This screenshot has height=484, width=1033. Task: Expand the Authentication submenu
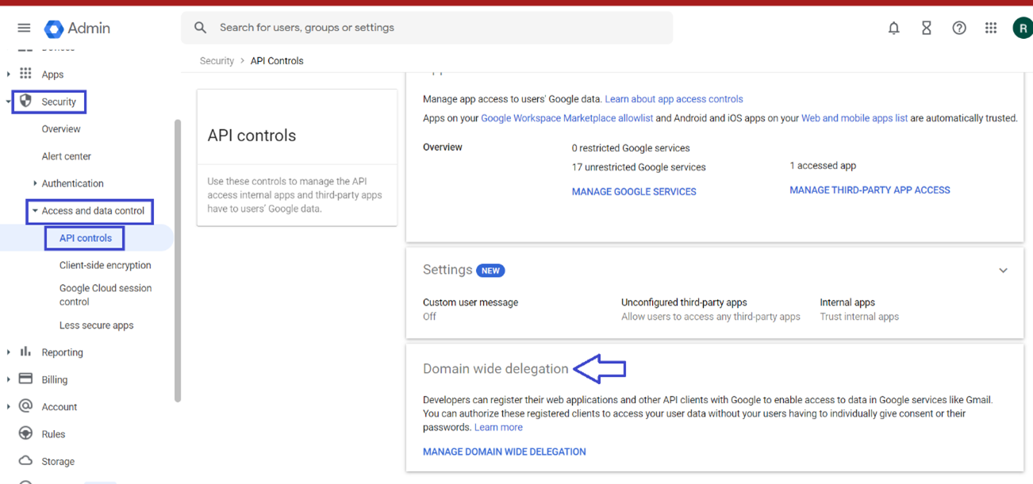[x=35, y=183]
